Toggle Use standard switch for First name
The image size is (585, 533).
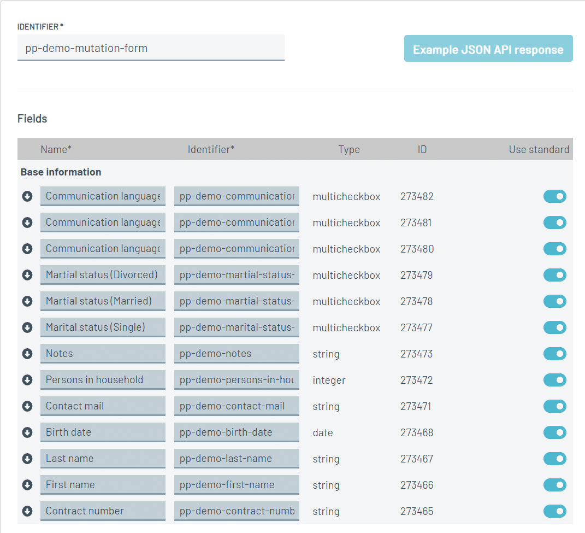555,485
